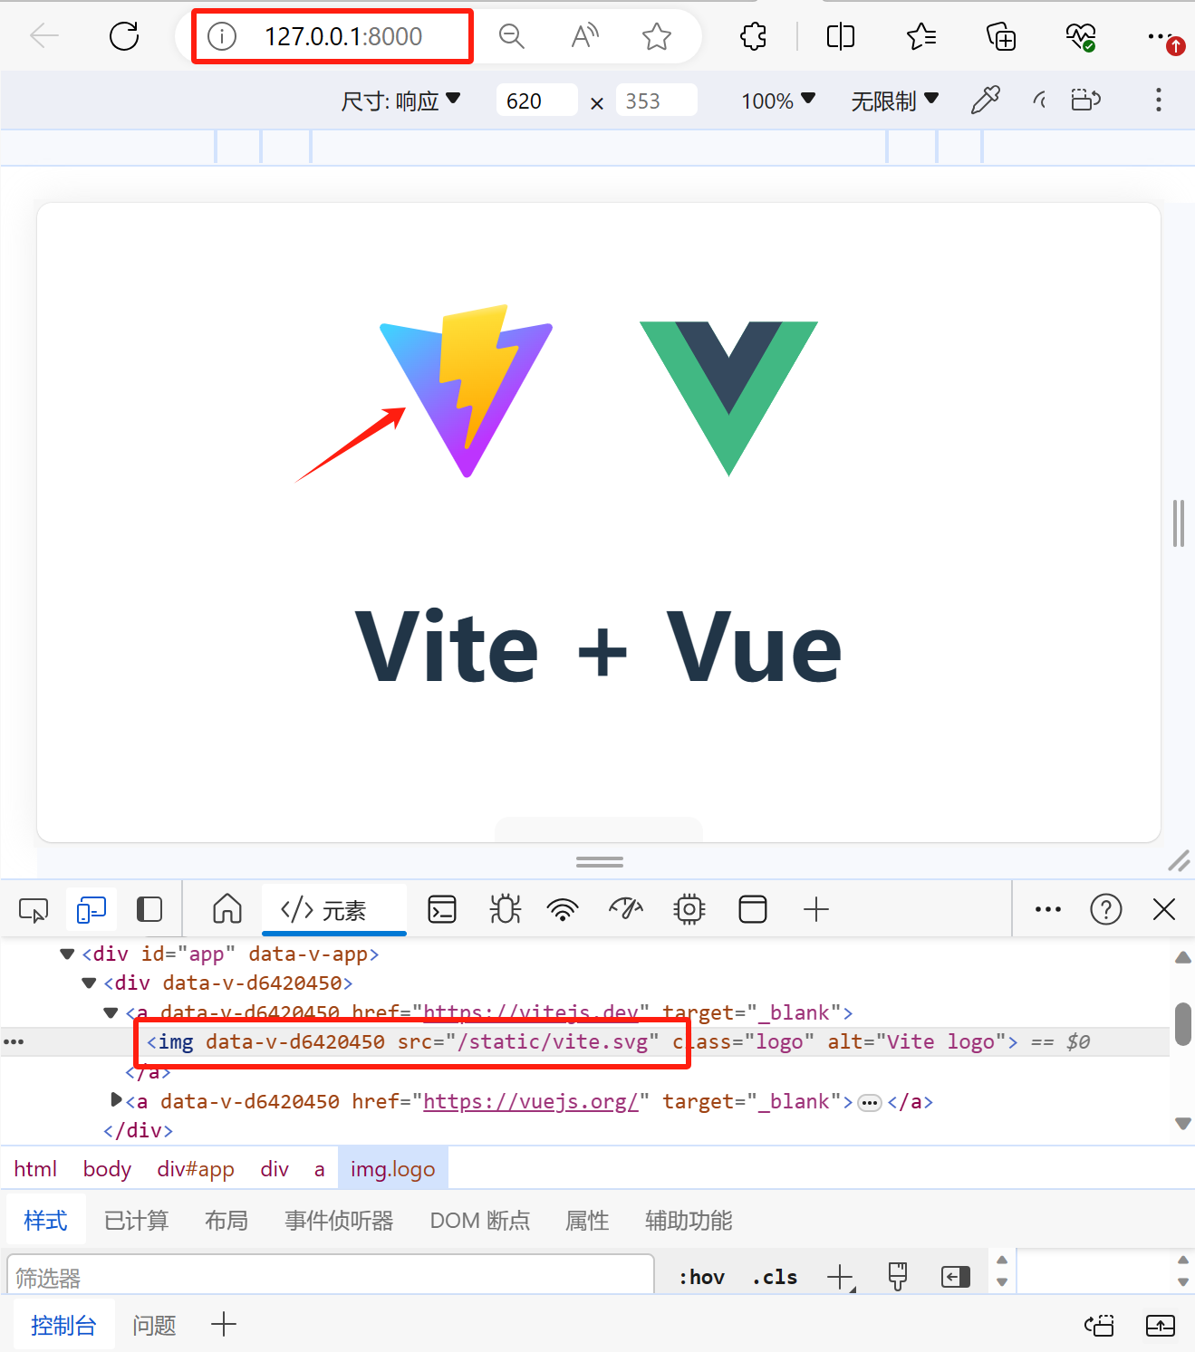Open the 100% zoom level dropdown
The image size is (1195, 1352).
pos(777,101)
